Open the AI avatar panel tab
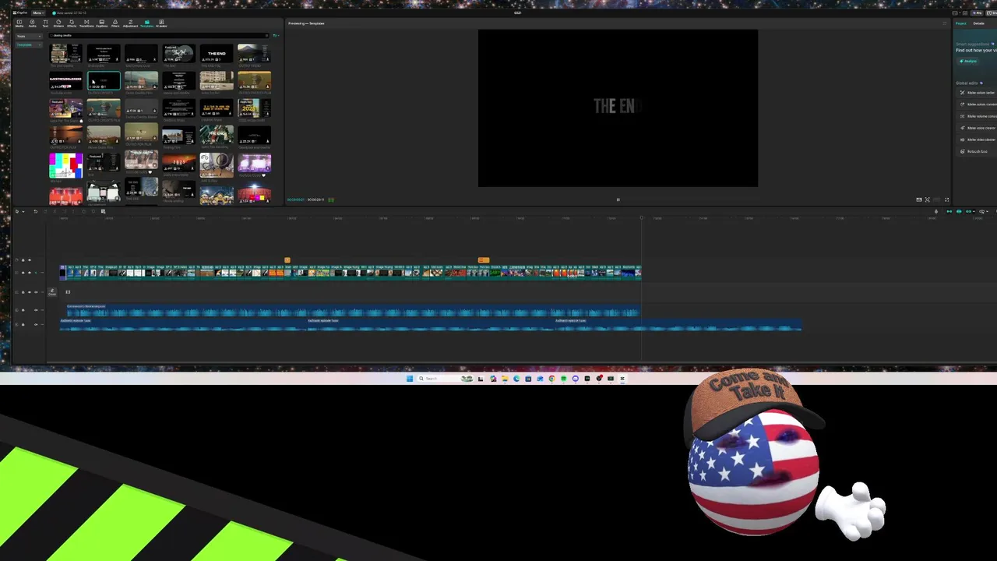997x561 pixels. 161,23
